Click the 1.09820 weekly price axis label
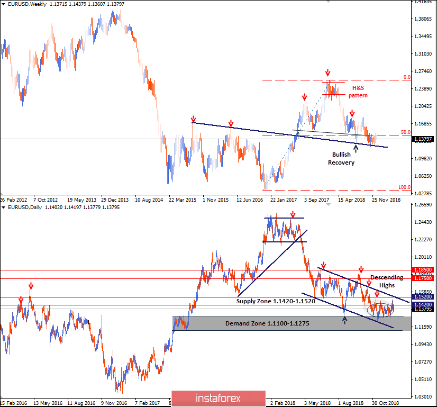 click(x=423, y=158)
